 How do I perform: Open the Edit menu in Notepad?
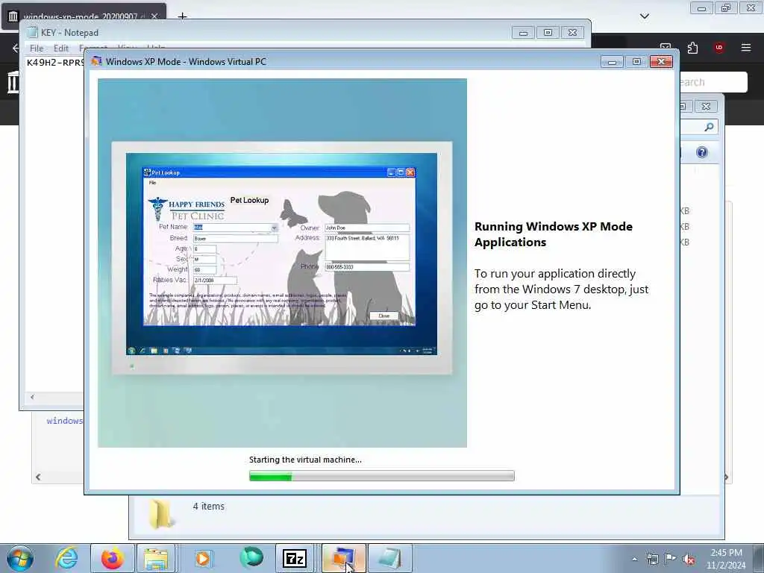(61, 48)
